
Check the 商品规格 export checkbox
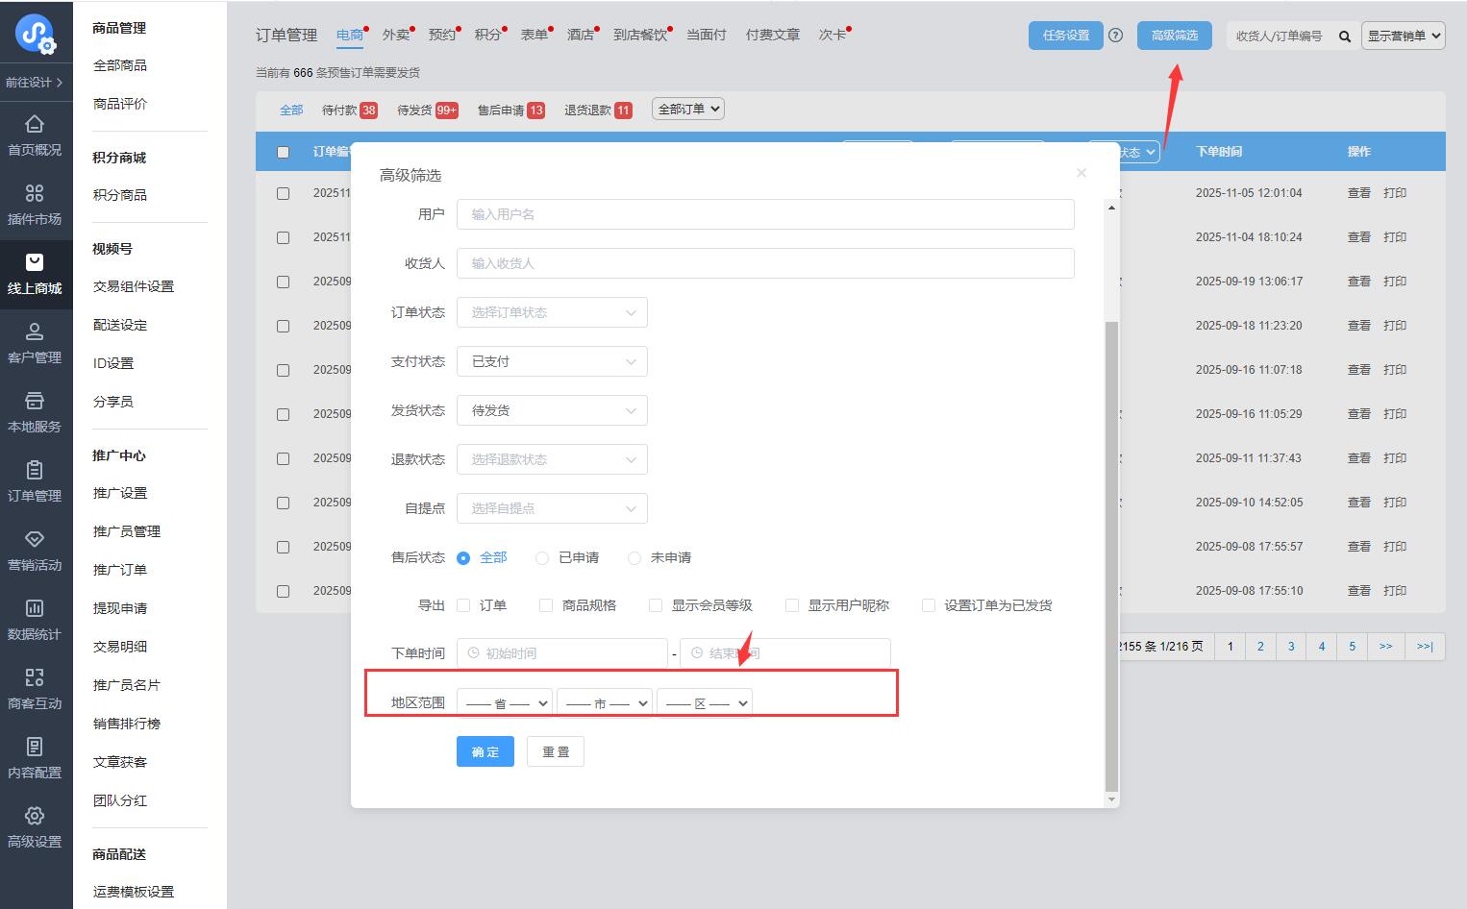546,605
